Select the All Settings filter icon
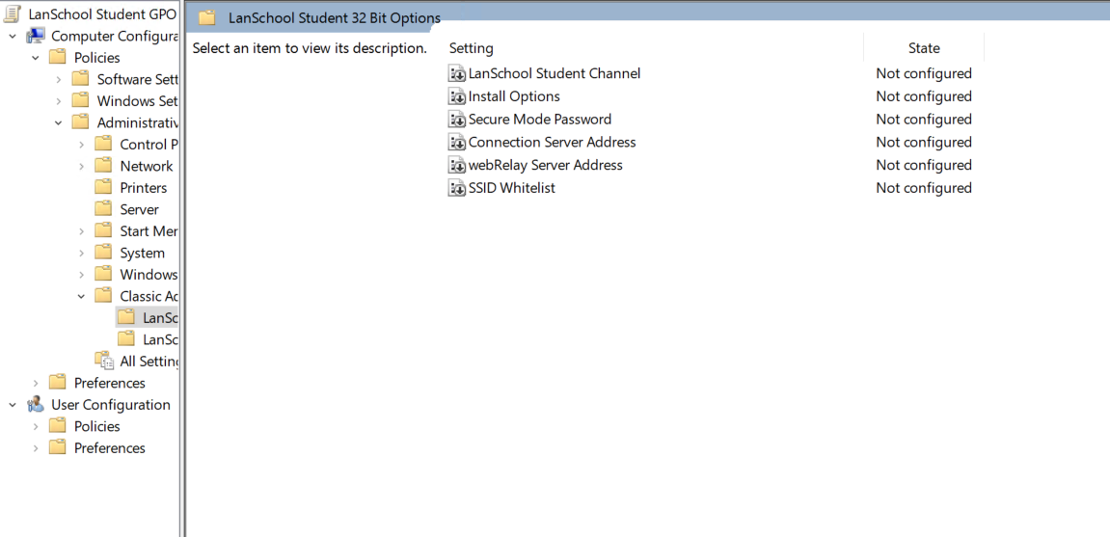This screenshot has width=1110, height=537. [x=104, y=361]
